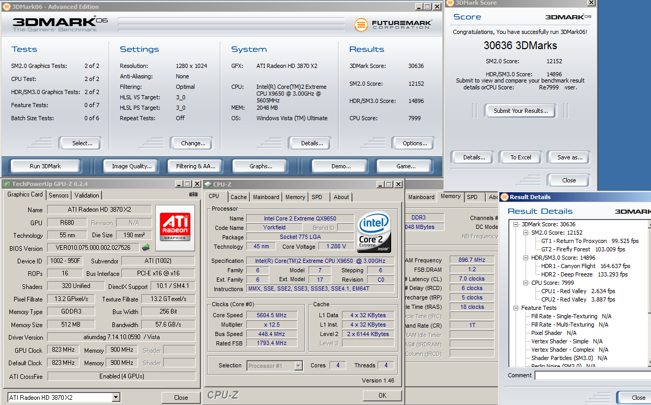Switch to Mainboard tab in rear CPU-Z
The height and width of the screenshot is (405, 651).
pyautogui.click(x=421, y=197)
